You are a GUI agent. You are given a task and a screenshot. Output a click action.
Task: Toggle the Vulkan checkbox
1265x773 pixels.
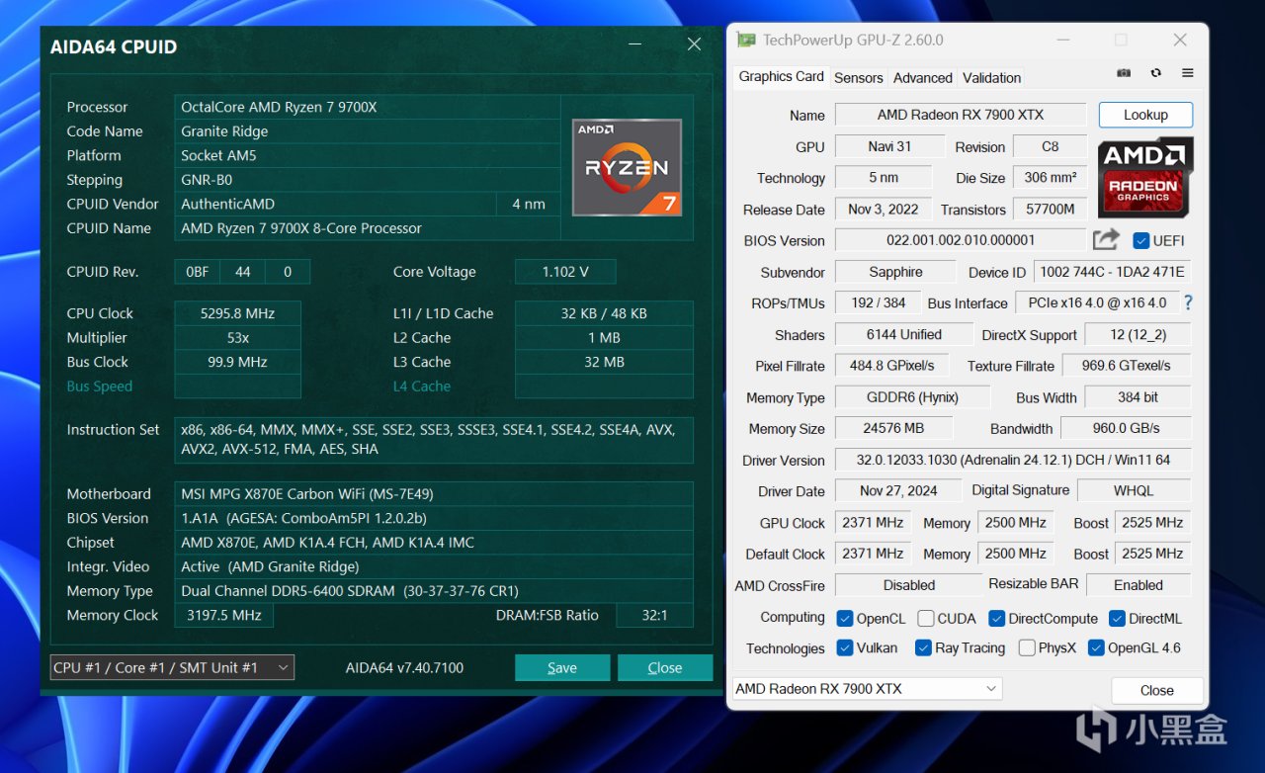(844, 648)
